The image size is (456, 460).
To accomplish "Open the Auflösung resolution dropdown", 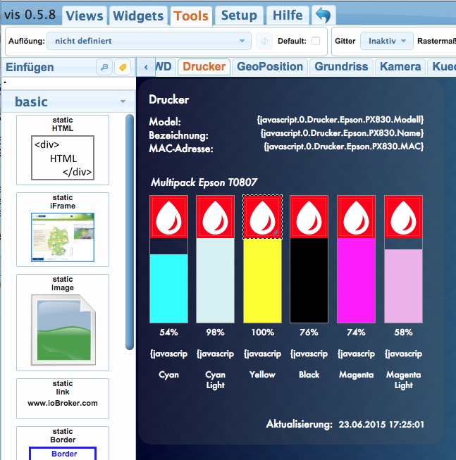I will tap(149, 41).
